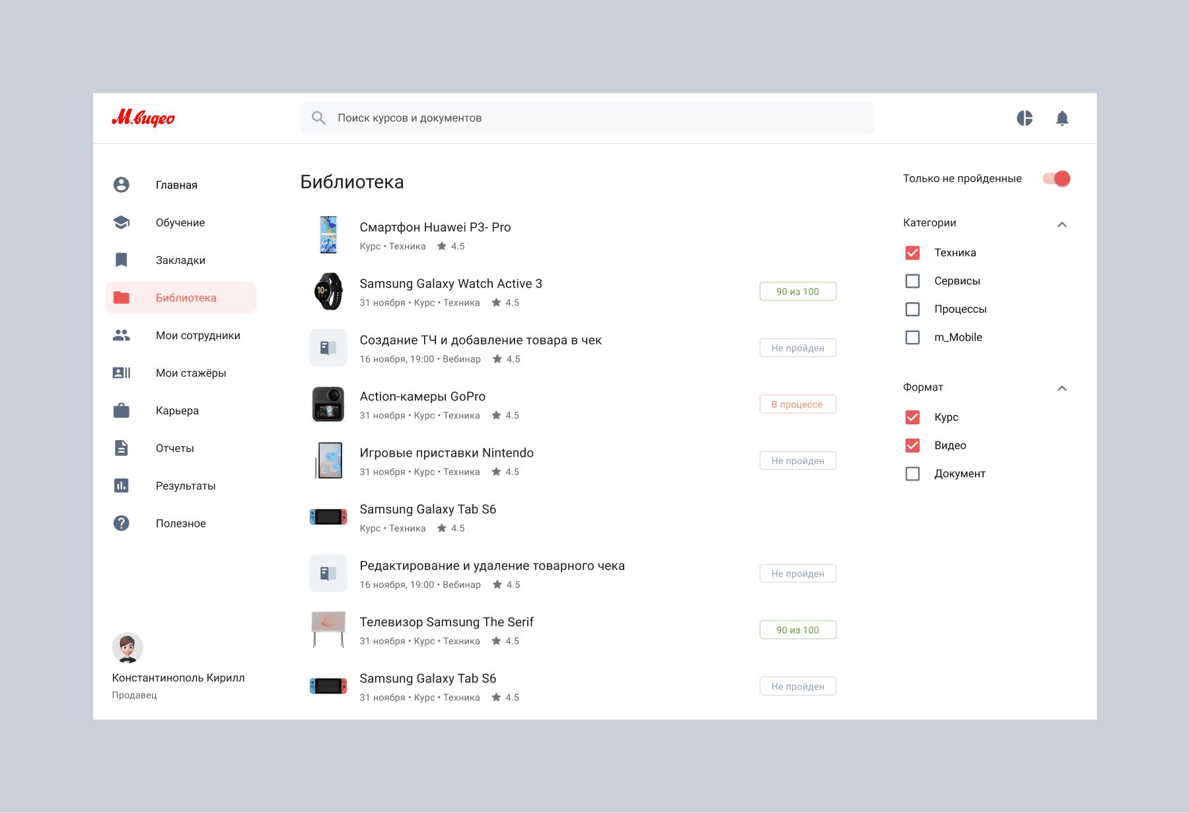Image resolution: width=1189 pixels, height=813 pixels.
Task: Click the В процессе status button
Action: [x=797, y=405]
